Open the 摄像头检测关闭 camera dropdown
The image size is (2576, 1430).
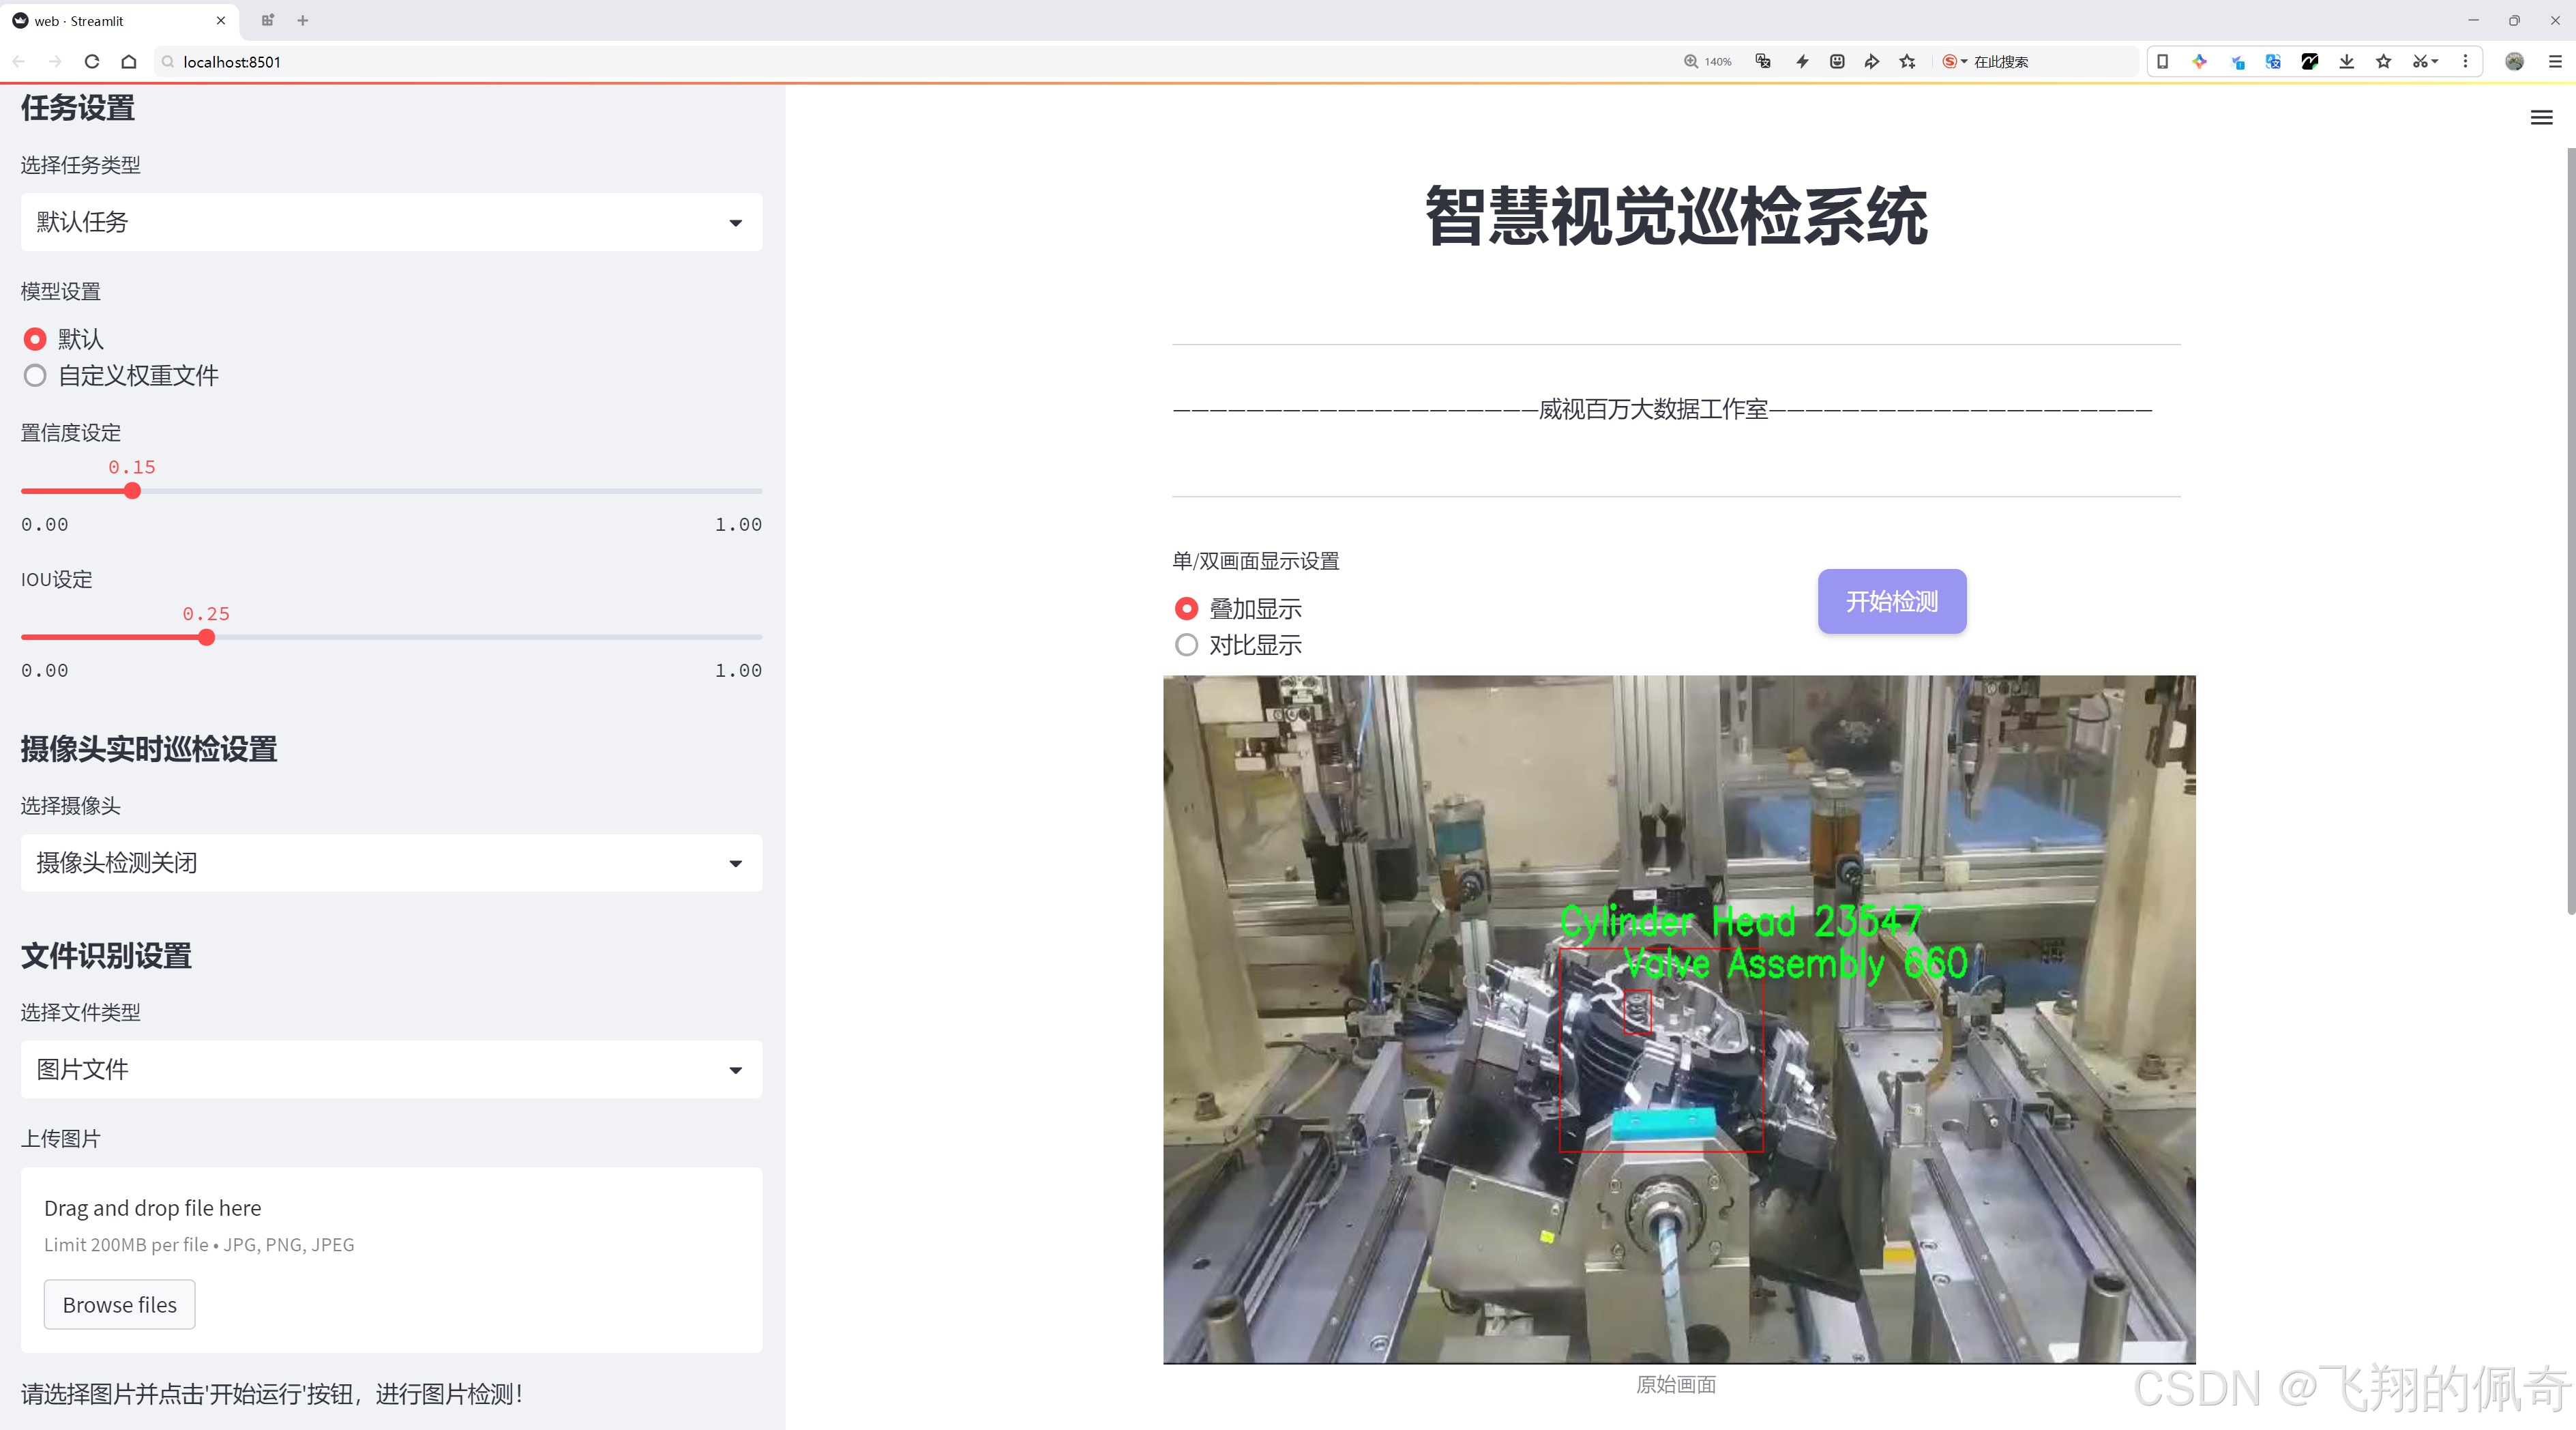[x=391, y=863]
